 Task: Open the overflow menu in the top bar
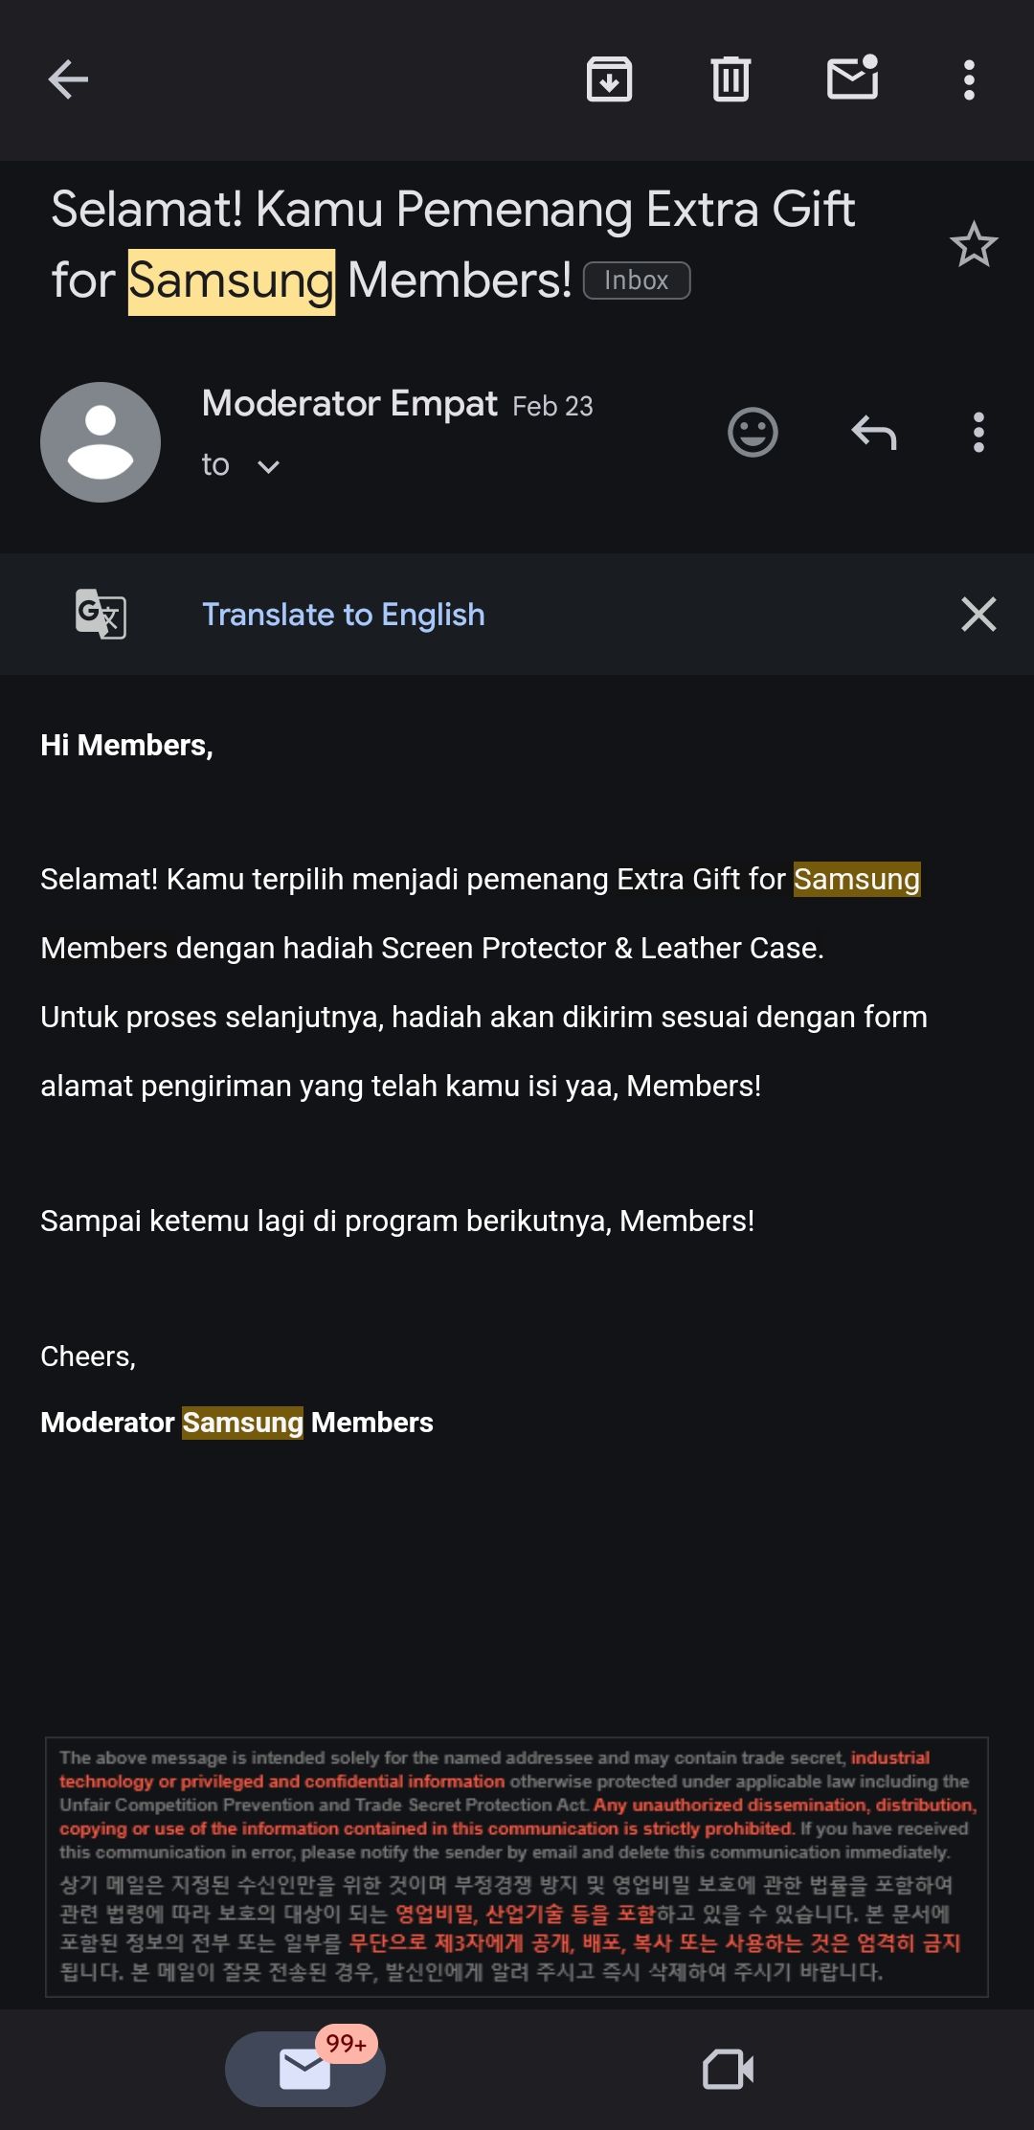pyautogui.click(x=969, y=80)
